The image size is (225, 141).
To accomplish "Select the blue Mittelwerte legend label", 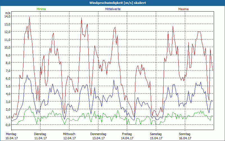I will 113,9.
